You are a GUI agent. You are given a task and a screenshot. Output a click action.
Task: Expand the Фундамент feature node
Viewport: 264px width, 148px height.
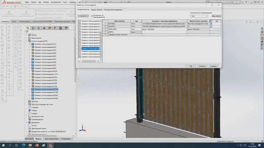coord(26,123)
